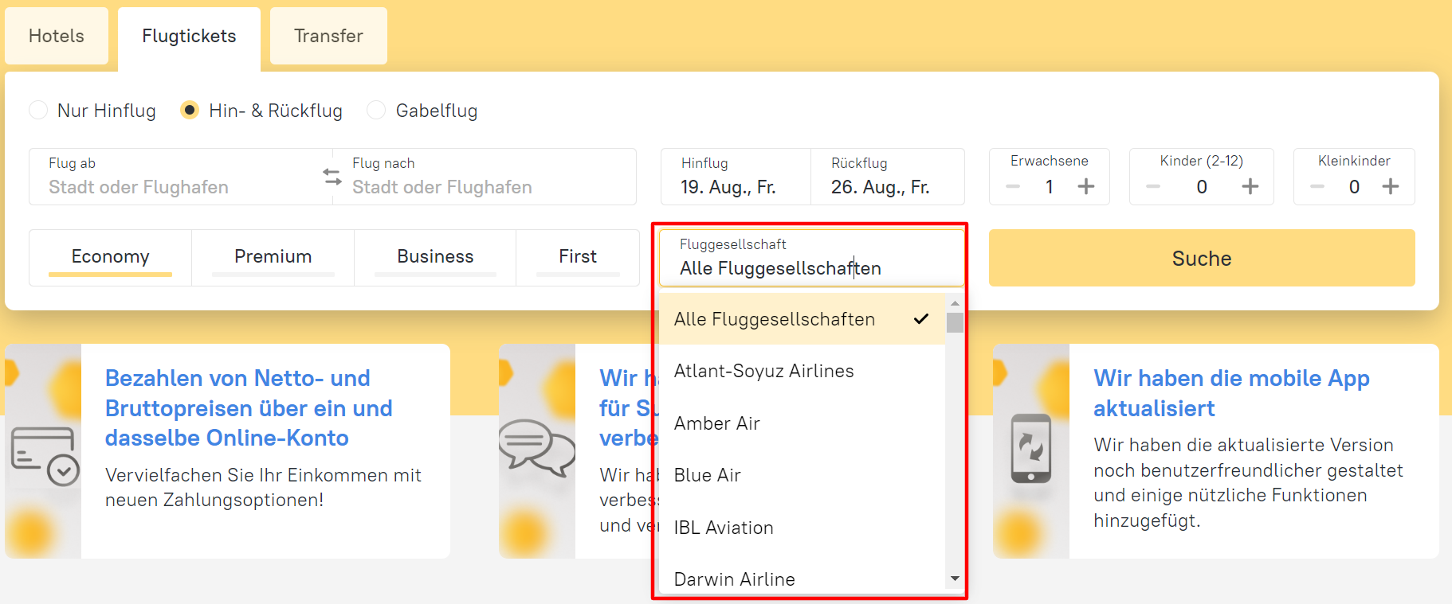The image size is (1452, 604).
Task: Add one child with Kinder plus
Action: [x=1250, y=186]
